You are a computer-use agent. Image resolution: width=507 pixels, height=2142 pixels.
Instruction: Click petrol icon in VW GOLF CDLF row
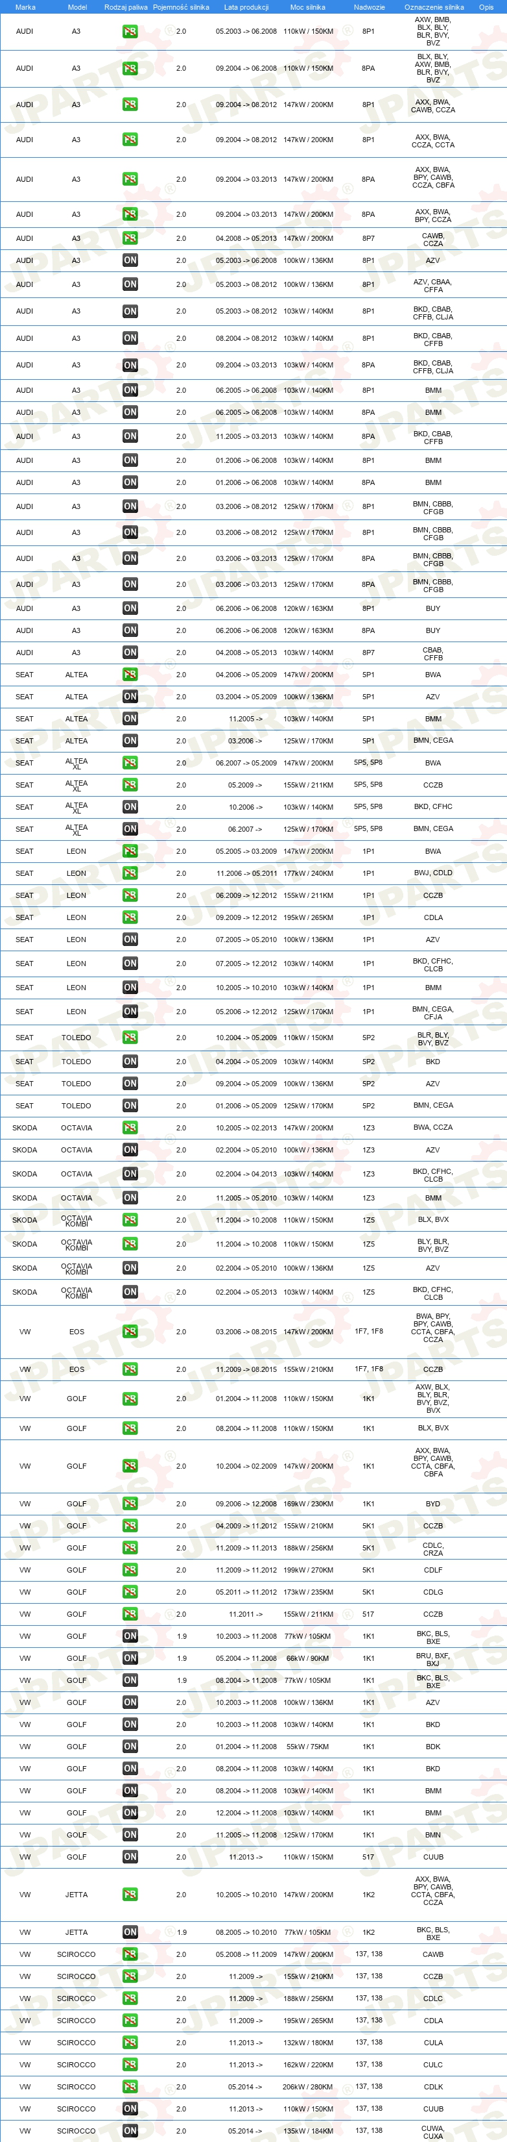point(130,1570)
